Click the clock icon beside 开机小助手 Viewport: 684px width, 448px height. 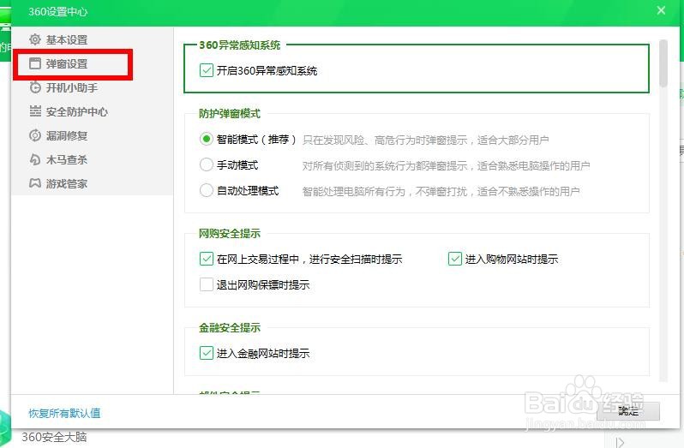pyautogui.click(x=35, y=87)
